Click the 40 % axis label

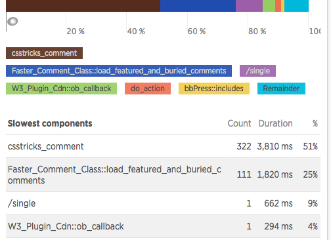(x=136, y=31)
